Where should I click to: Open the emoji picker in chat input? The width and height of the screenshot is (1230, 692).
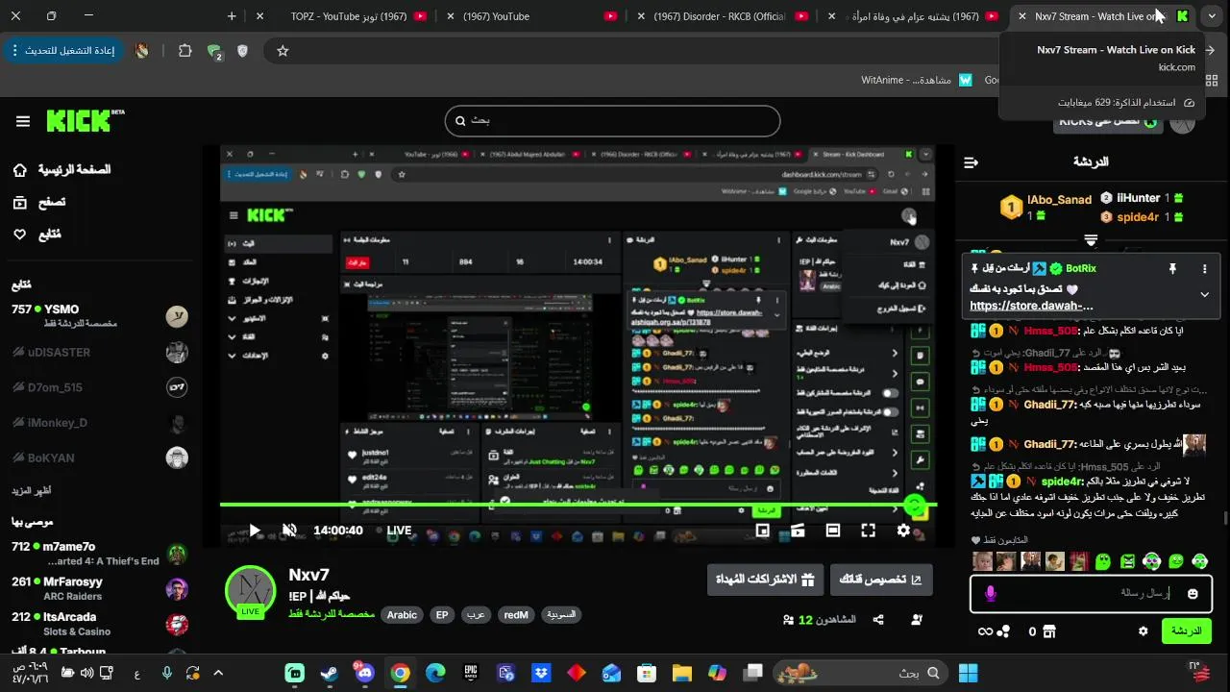1193,594
